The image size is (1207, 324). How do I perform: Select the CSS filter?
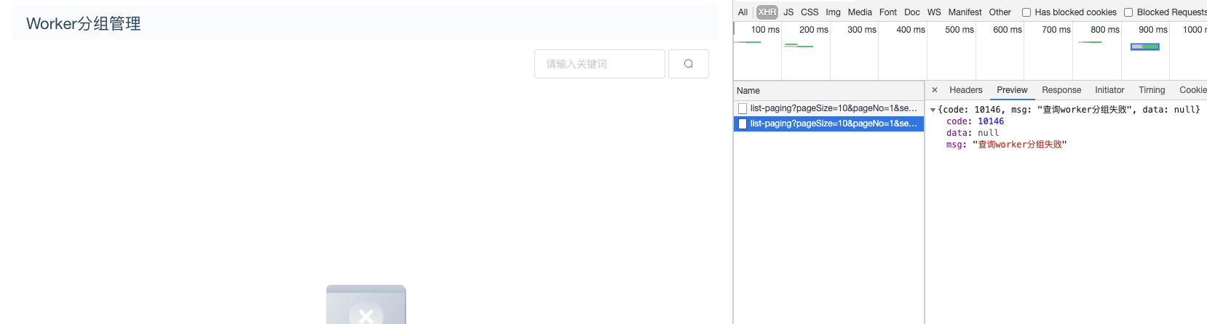(x=810, y=12)
